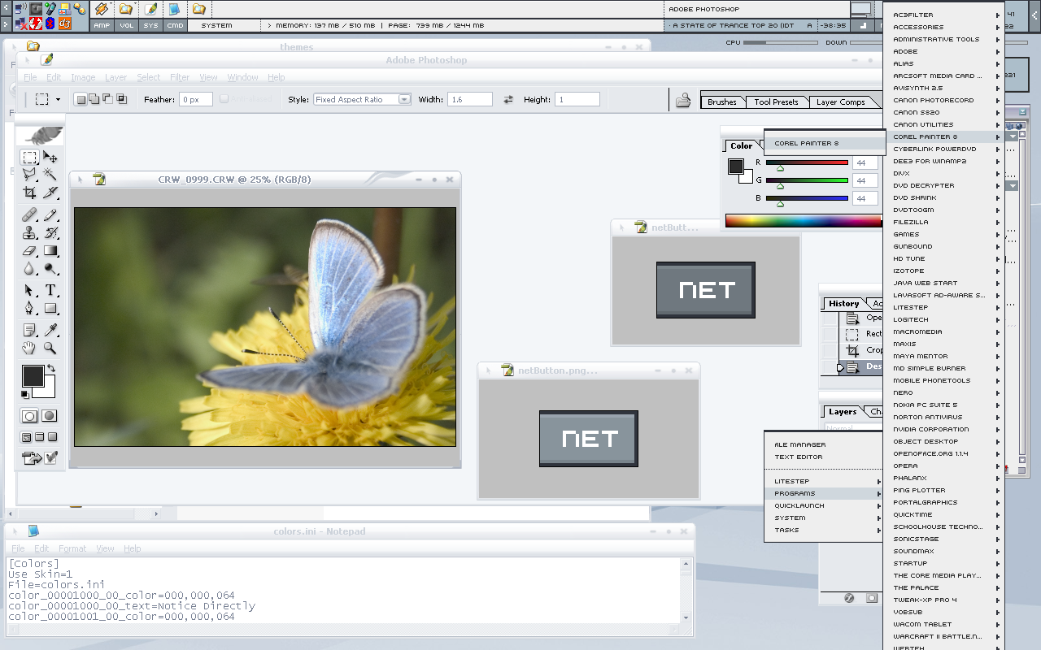Reset default foreground and background colors
Image resolution: width=1041 pixels, height=650 pixels.
25,394
